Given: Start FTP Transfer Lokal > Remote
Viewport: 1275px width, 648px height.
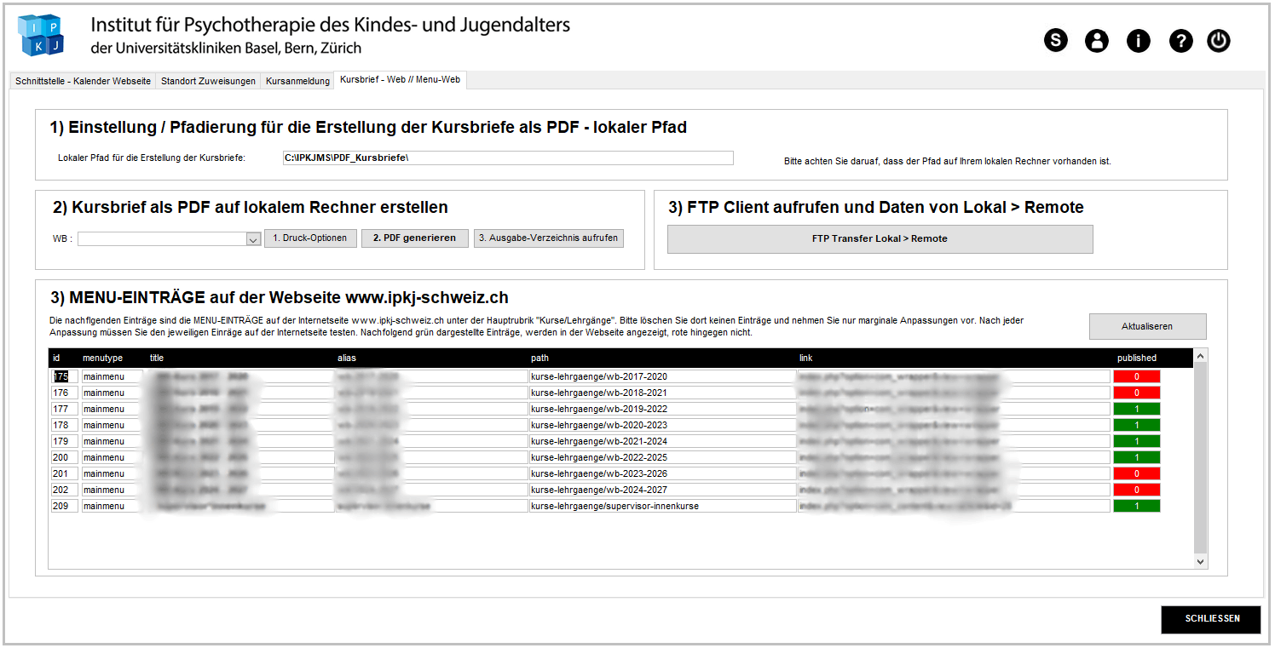Looking at the screenshot, I should 880,239.
